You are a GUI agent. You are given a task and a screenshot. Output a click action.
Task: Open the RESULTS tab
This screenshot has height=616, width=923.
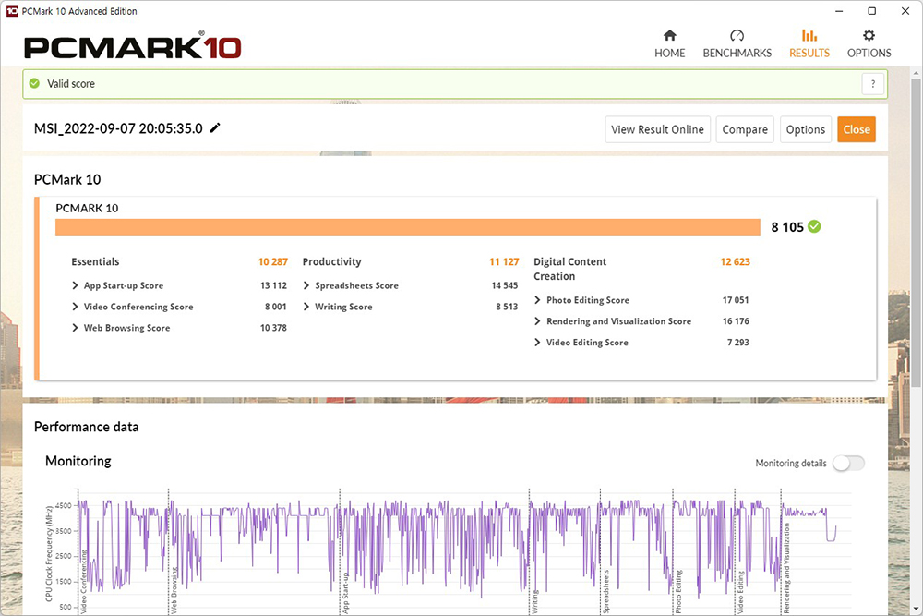pos(809,44)
